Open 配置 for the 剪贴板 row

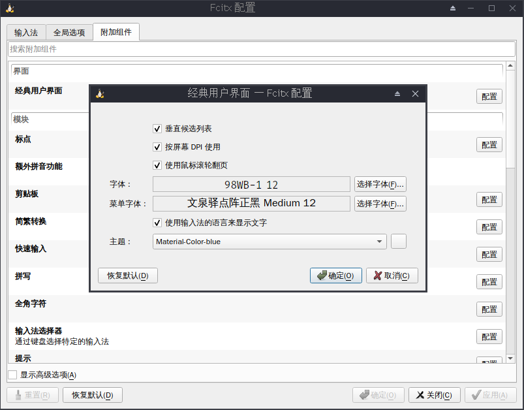pos(489,200)
